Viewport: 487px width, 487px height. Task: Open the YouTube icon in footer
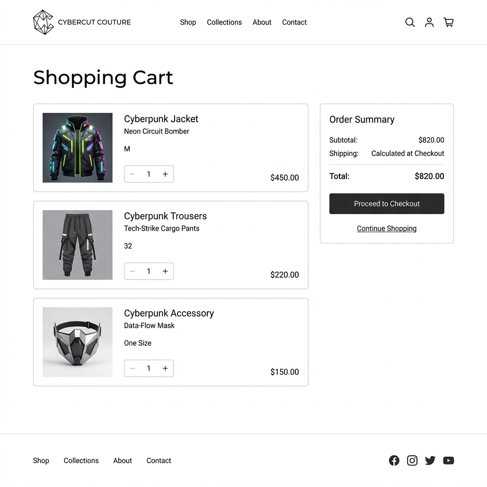[448, 460]
